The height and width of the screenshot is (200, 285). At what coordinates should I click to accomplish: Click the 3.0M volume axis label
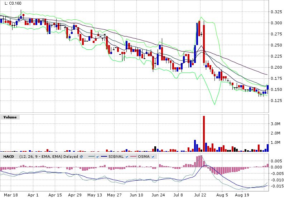275,124
